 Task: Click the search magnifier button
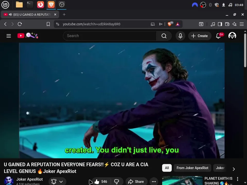pos(164,36)
